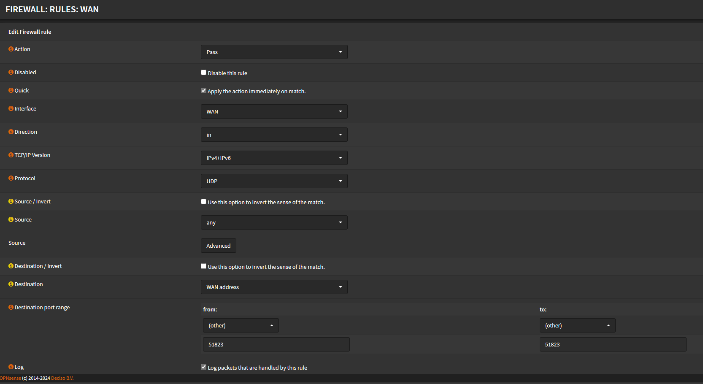Click the 'to' port field containing 51823
The height and width of the screenshot is (384, 703).
click(x=613, y=344)
